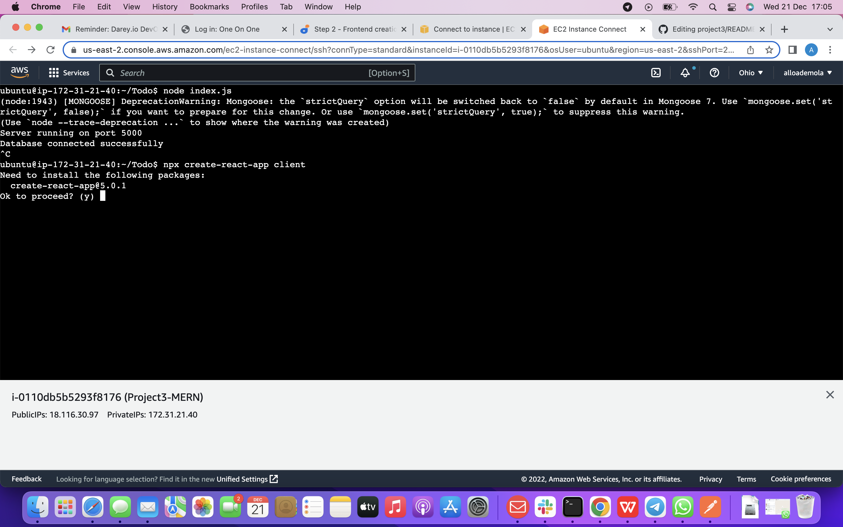
Task: Click the share icon in the address bar
Action: [x=750, y=50]
